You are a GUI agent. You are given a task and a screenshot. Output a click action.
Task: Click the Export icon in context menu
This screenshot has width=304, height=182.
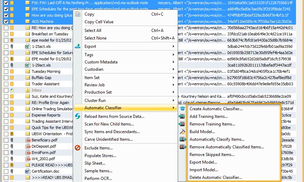[78, 46]
